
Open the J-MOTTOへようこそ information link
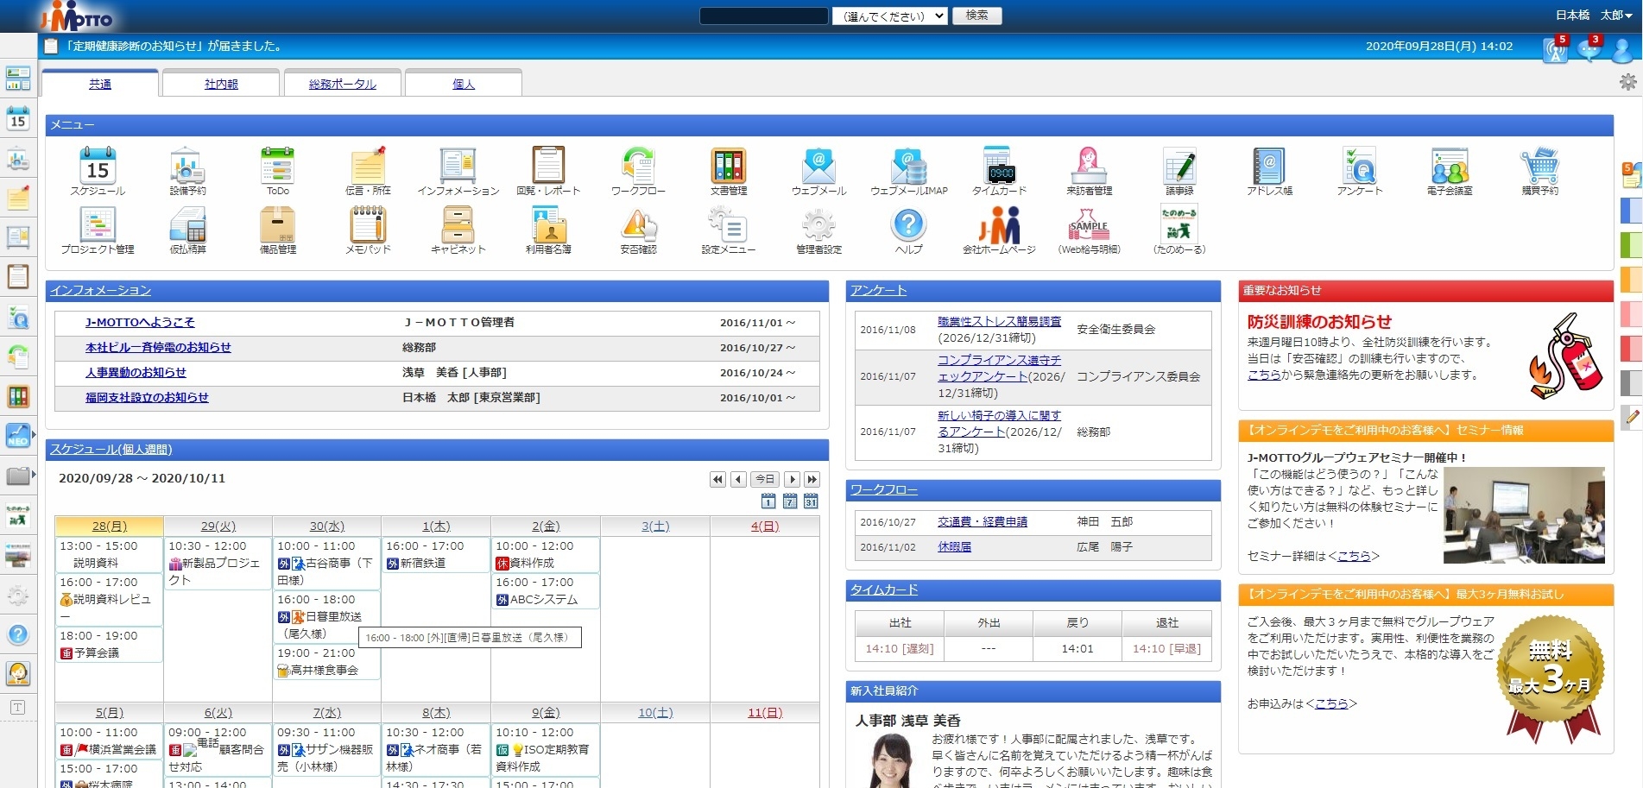140,322
